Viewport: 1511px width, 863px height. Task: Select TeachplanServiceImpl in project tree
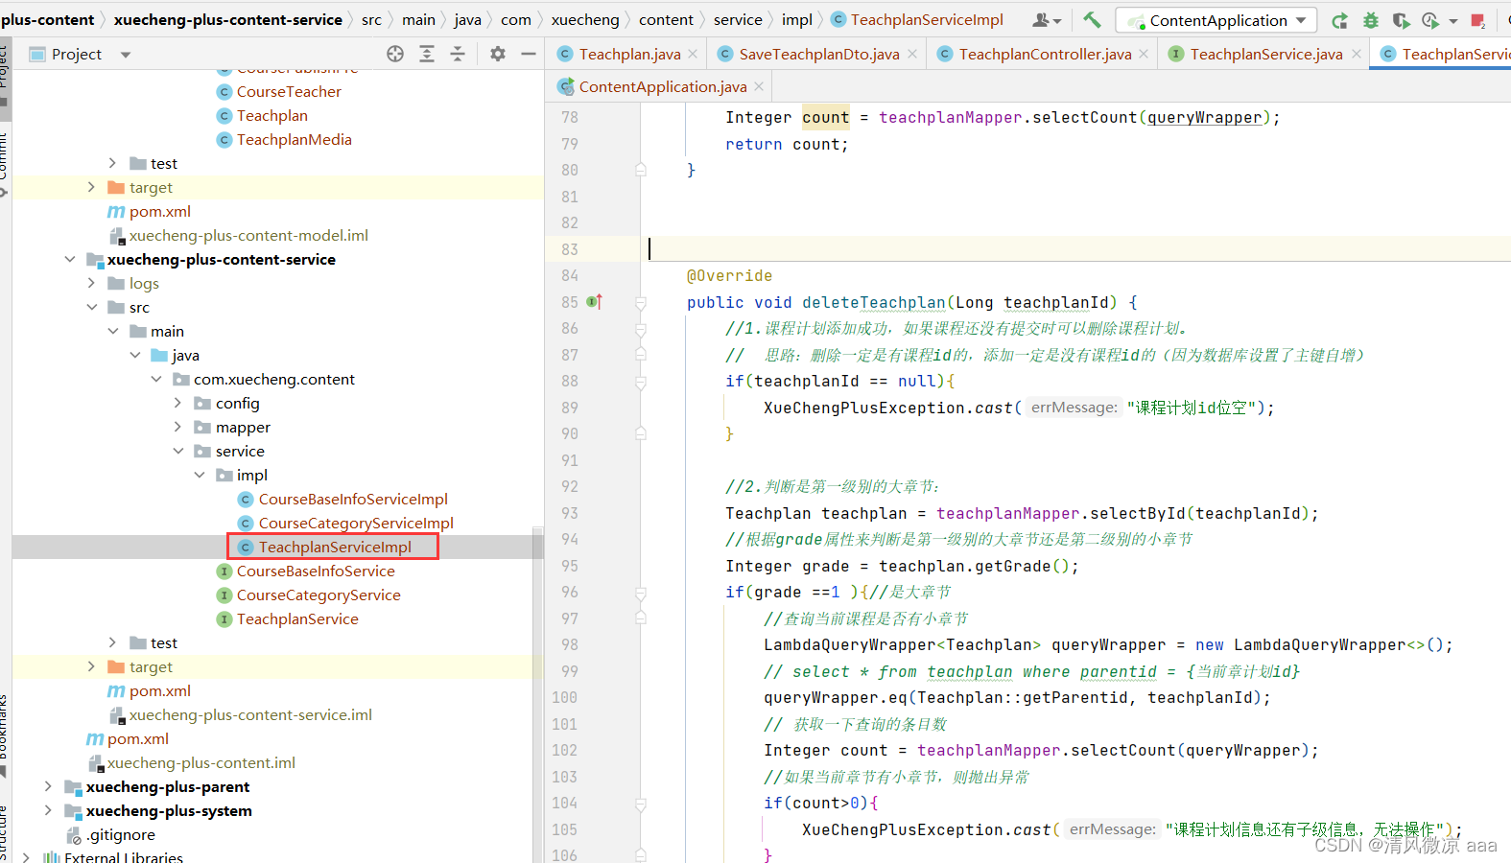335,548
